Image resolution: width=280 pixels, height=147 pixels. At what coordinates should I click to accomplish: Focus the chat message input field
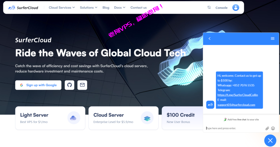tap(235, 128)
